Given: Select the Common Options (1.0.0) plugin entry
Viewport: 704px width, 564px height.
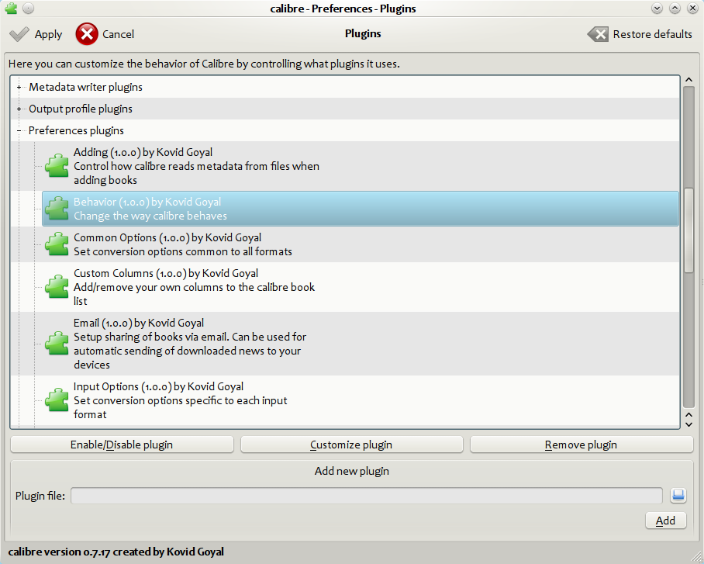Looking at the screenshot, I should 361,244.
